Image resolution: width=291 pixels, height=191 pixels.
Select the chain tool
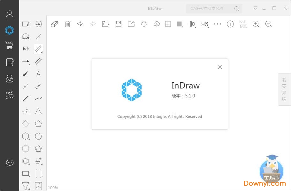tap(26, 111)
